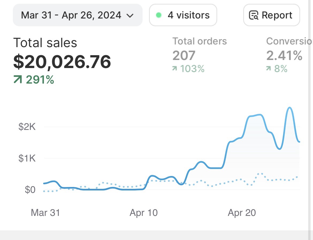Open the Report button
Image resolution: width=313 pixels, height=240 pixels.
coord(271,15)
